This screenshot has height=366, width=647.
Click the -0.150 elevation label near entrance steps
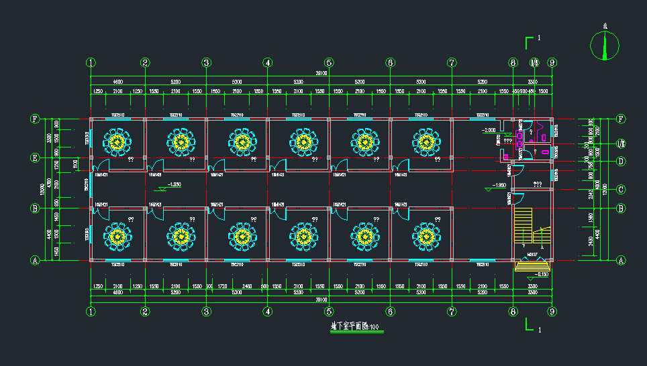pyautogui.click(x=542, y=275)
